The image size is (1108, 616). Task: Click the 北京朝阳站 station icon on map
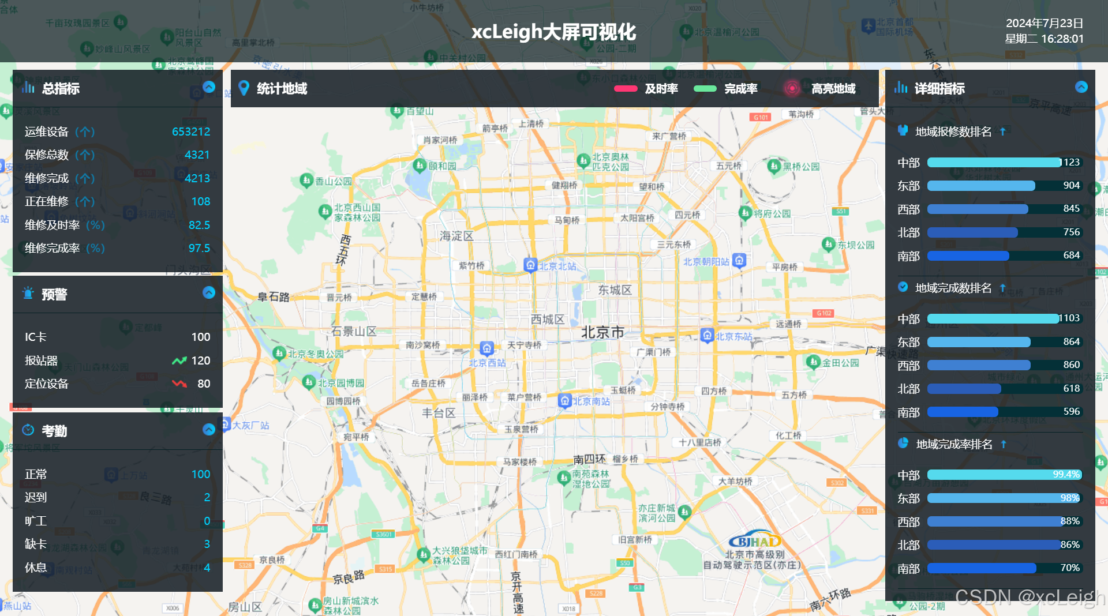(x=739, y=261)
